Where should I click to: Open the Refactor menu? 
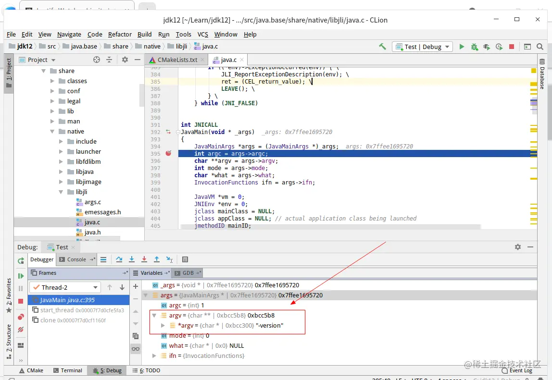coord(120,34)
